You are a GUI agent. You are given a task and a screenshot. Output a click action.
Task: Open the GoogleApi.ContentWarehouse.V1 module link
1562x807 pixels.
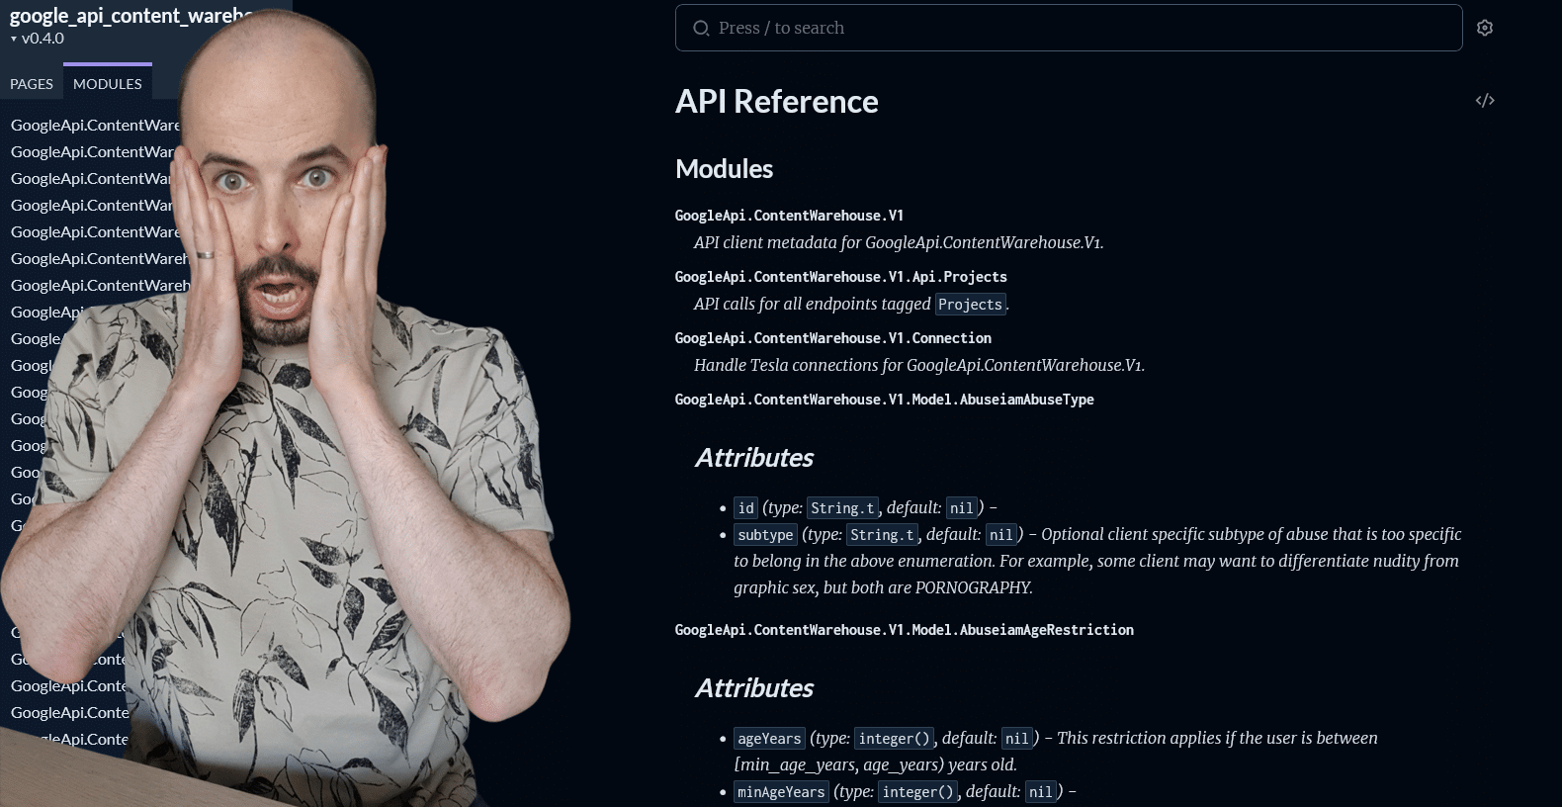(789, 216)
